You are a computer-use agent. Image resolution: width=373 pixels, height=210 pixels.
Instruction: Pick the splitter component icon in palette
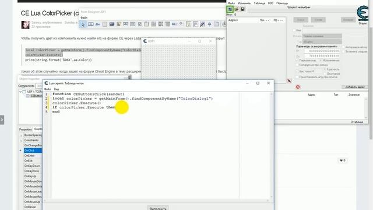point(209,24)
